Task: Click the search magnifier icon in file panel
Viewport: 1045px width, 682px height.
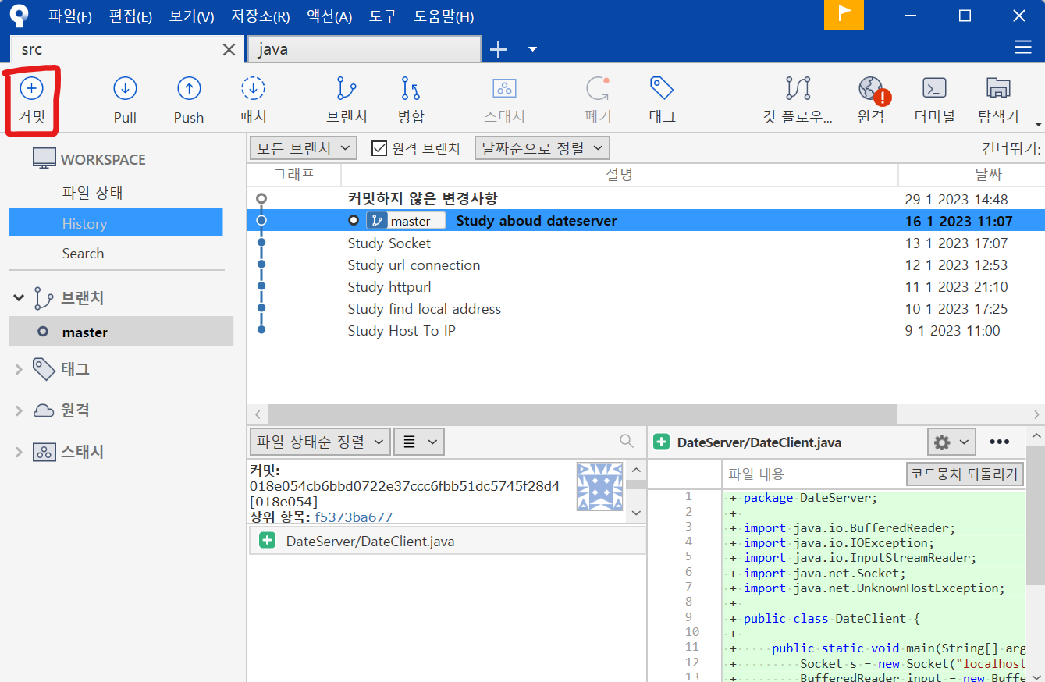Action: click(627, 441)
